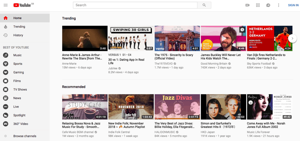Click title 'Relaxing Bossa Nova & Jazz Music'
This screenshot has height=141, width=300.
coord(81,125)
